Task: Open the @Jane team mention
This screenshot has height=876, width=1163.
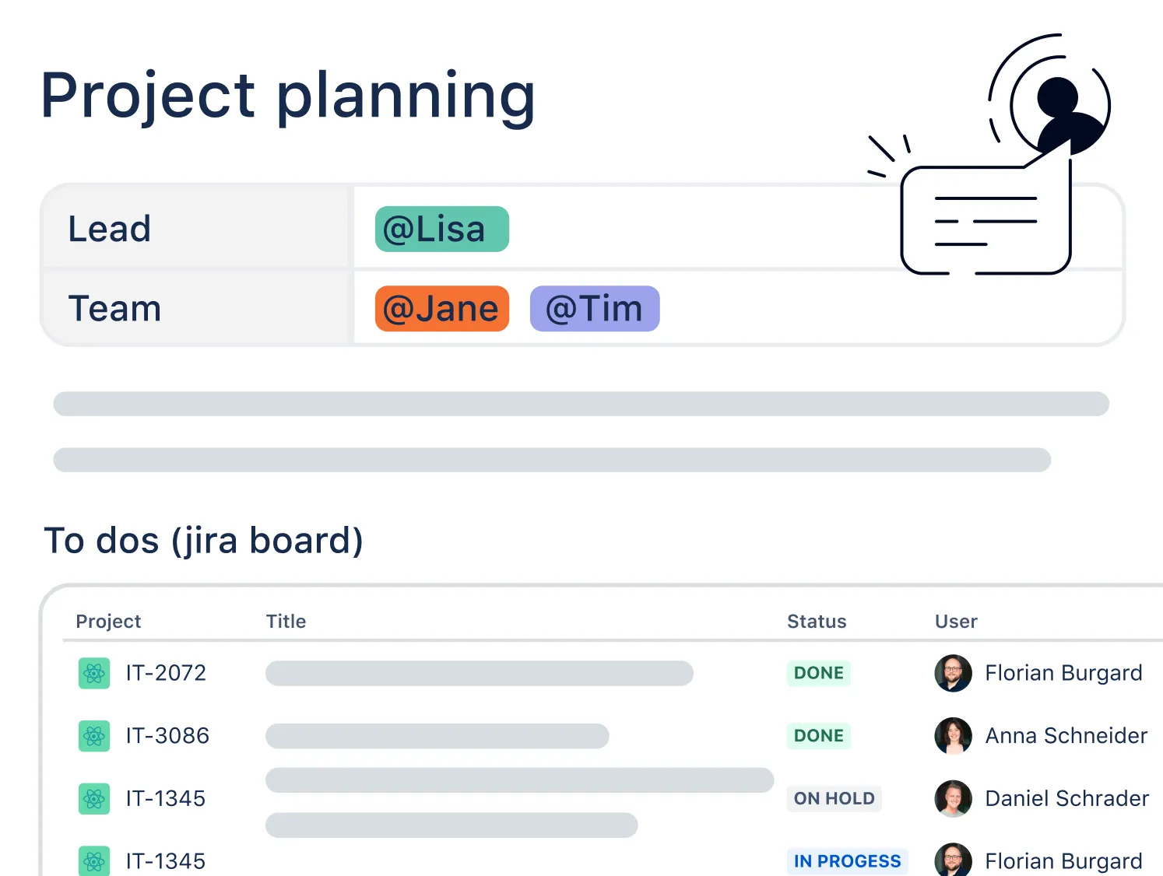Action: point(441,309)
